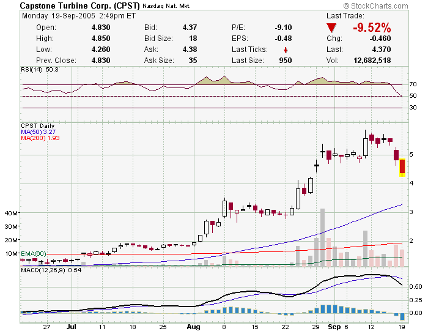Image resolution: width=428 pixels, height=334 pixels.
Task: Click the Low value 4.260
Action: [x=101, y=50]
